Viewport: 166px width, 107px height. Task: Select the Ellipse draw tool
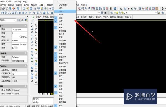coord(32,52)
